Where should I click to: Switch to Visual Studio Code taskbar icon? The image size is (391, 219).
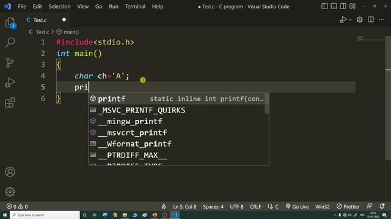tap(175, 215)
